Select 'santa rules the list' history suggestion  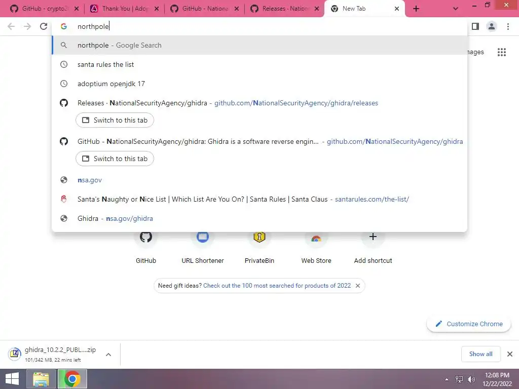tap(259, 64)
